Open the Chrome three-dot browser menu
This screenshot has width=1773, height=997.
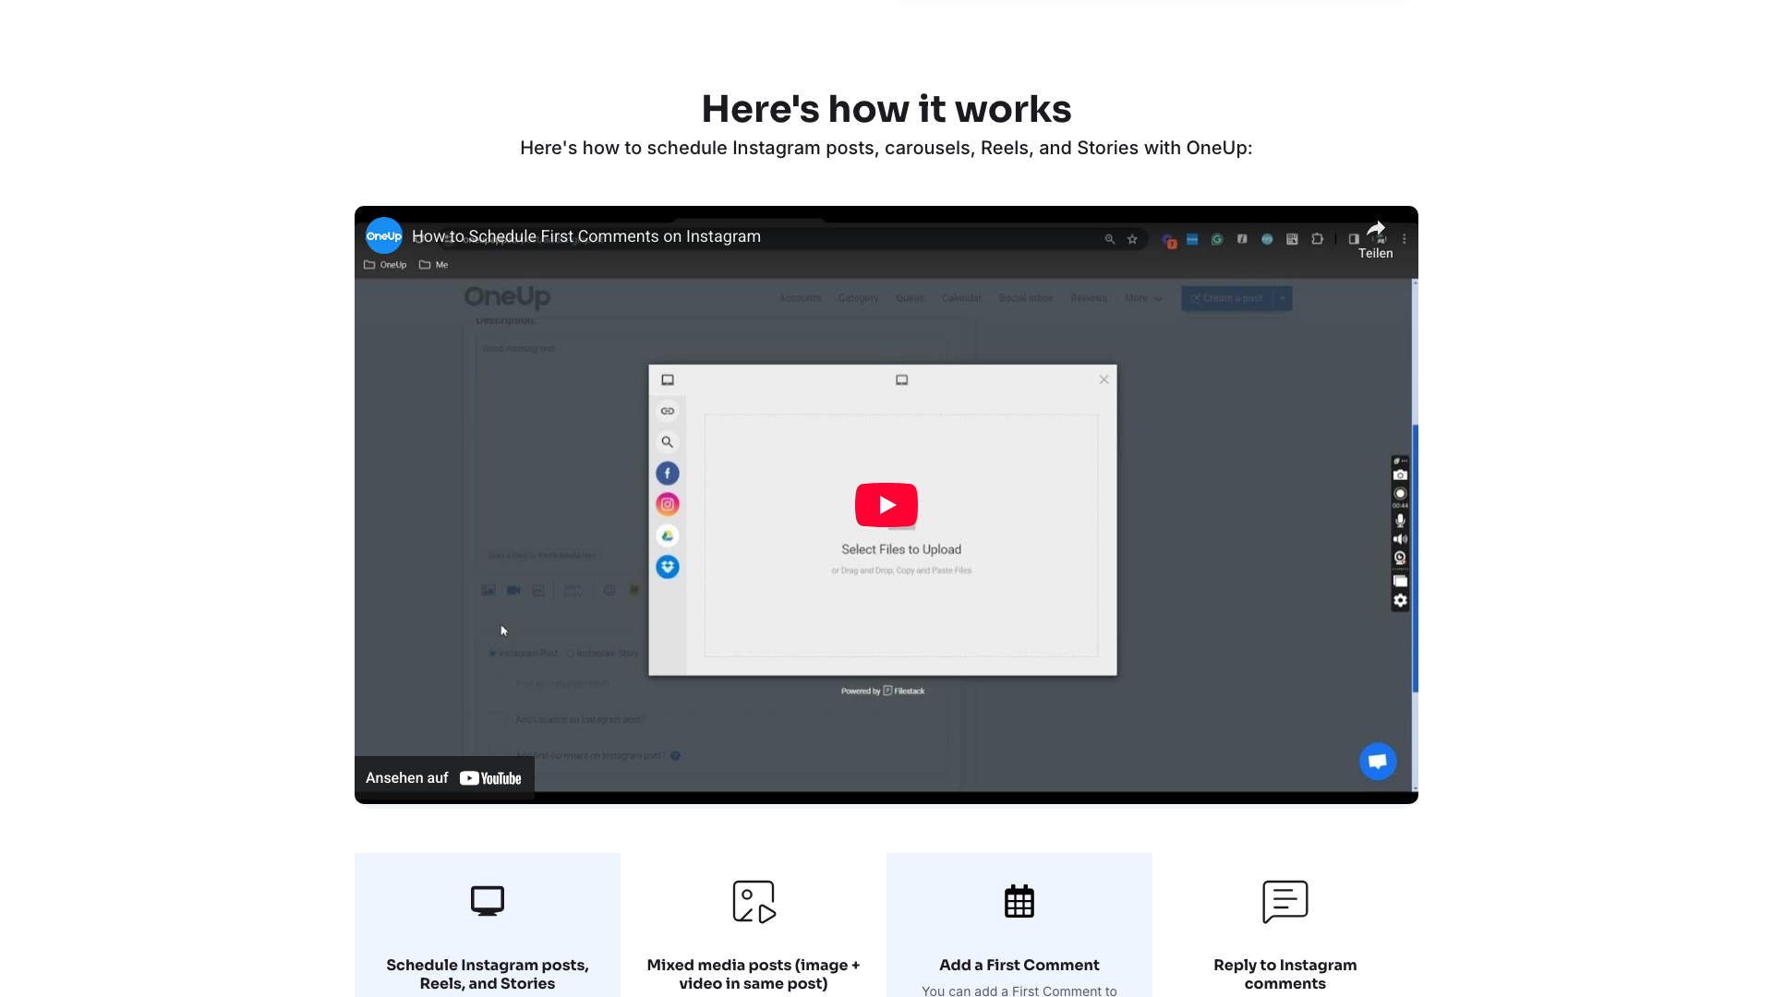tap(1405, 238)
